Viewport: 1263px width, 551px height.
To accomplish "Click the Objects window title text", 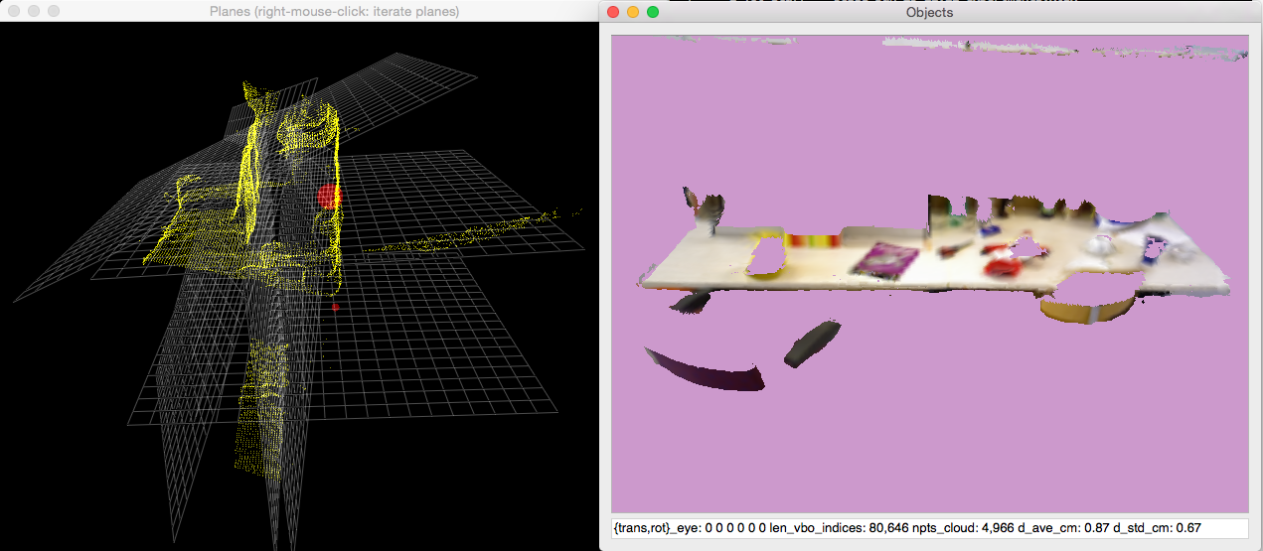I will click(x=929, y=13).
